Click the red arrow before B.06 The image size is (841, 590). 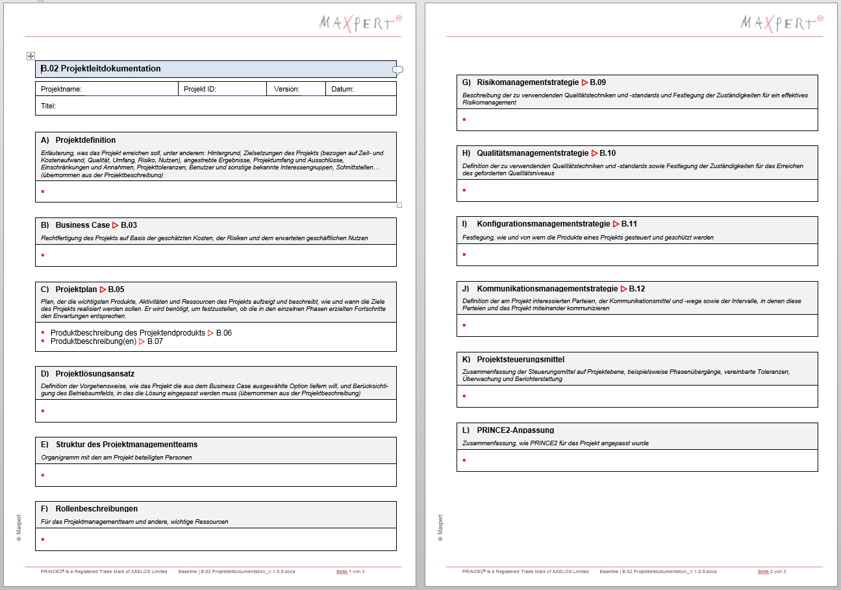(x=210, y=333)
